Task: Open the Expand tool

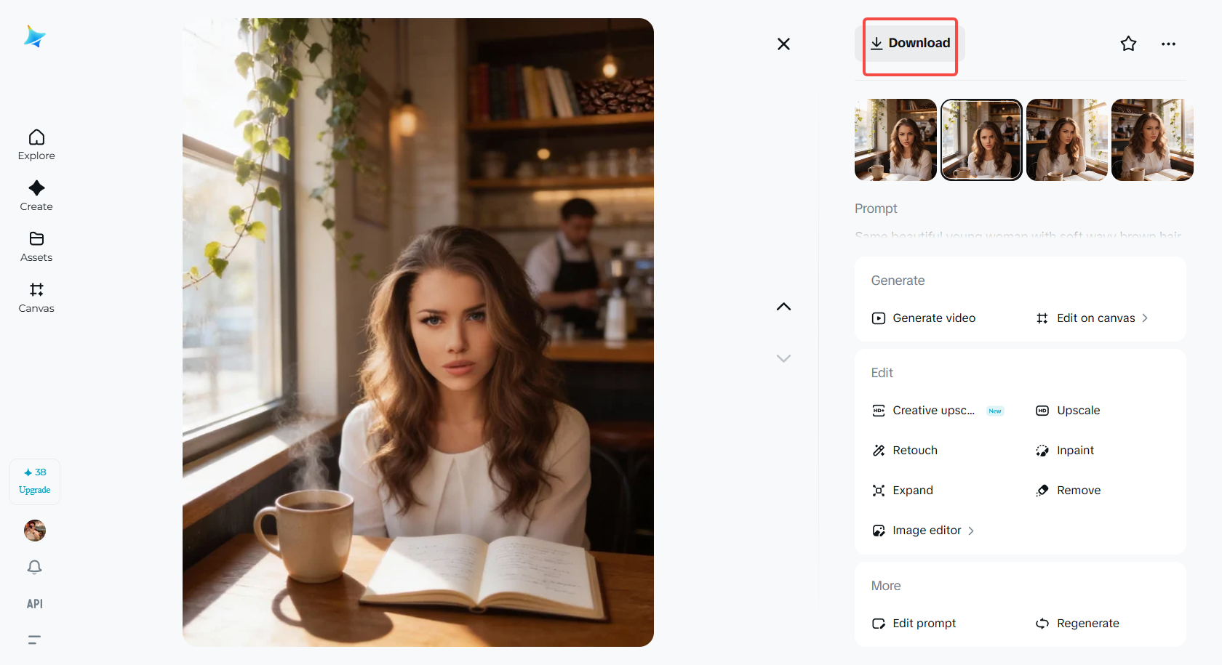Action: (912, 490)
